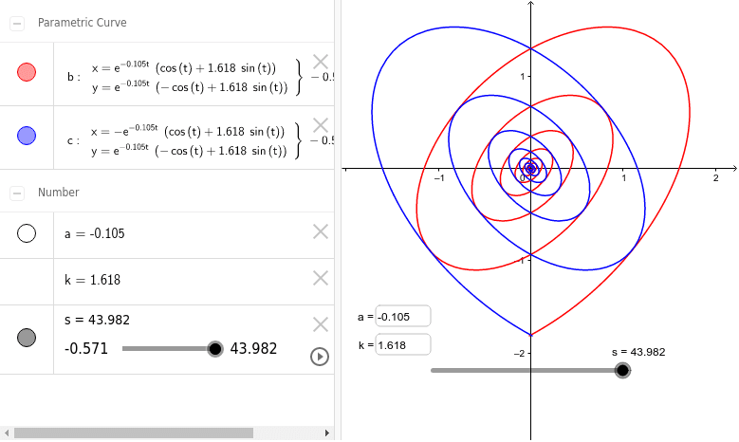Click the scrollbar left arrow
This screenshot has height=442, width=739.
coord(7,433)
